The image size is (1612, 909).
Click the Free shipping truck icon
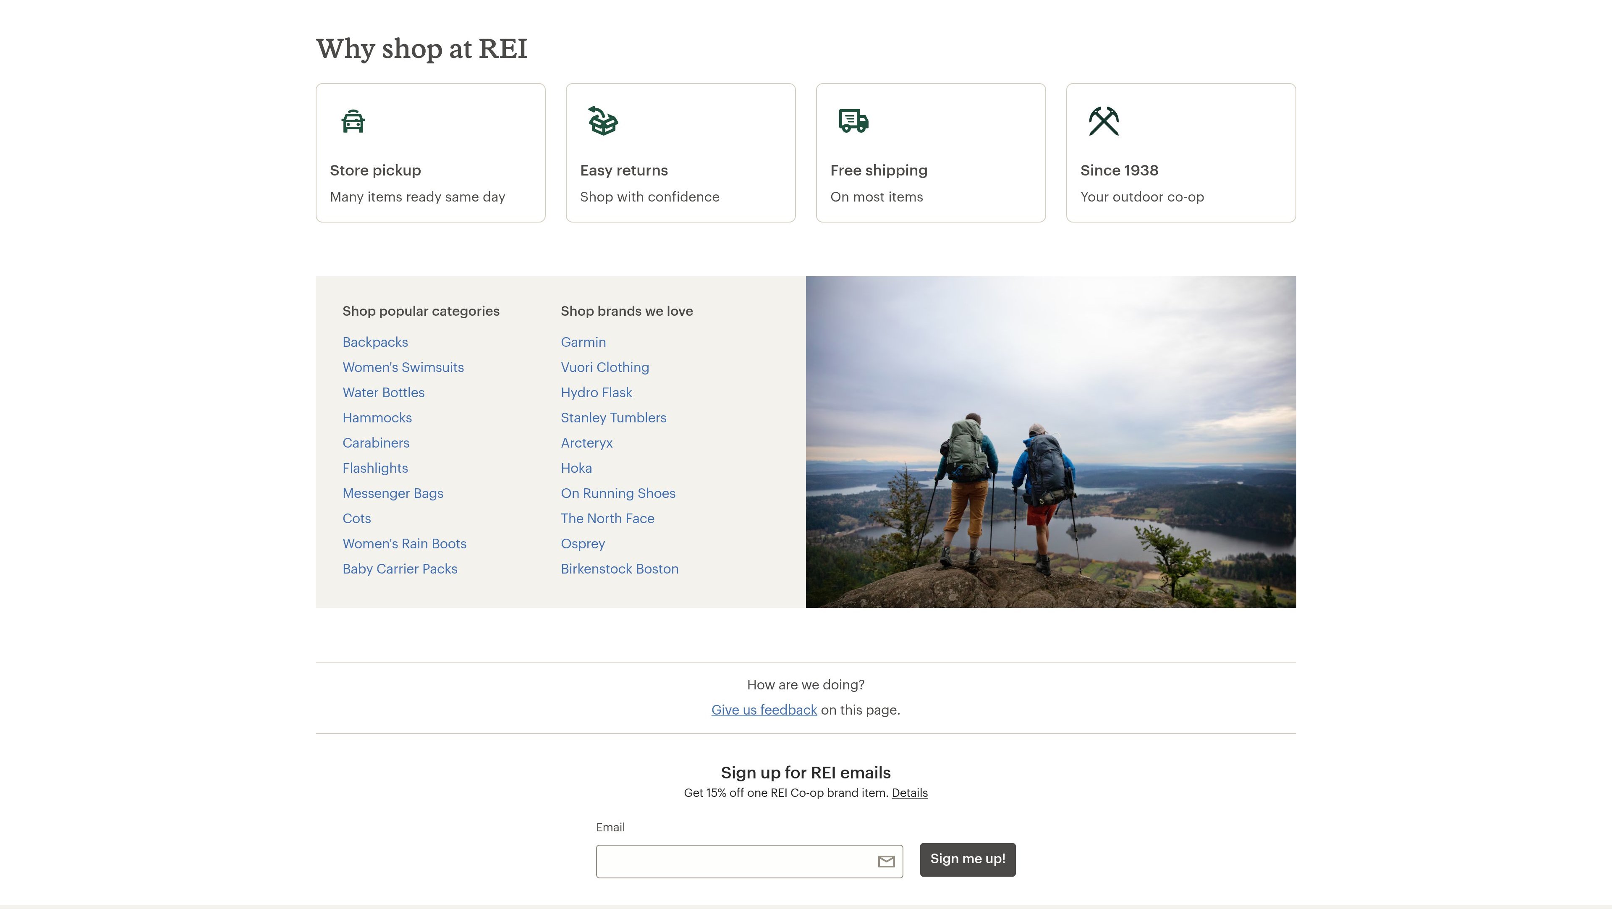[853, 121]
